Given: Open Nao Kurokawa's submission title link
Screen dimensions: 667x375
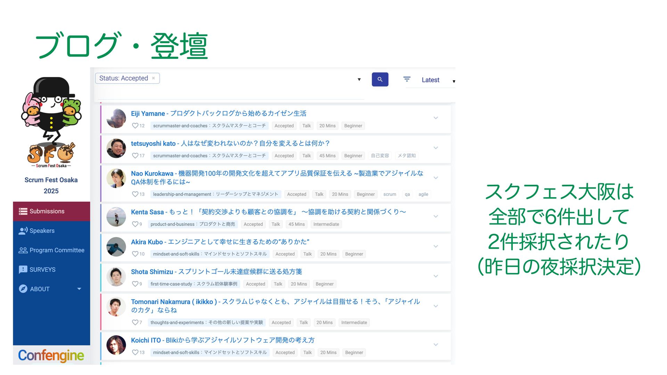Looking at the screenshot, I should point(277,177).
